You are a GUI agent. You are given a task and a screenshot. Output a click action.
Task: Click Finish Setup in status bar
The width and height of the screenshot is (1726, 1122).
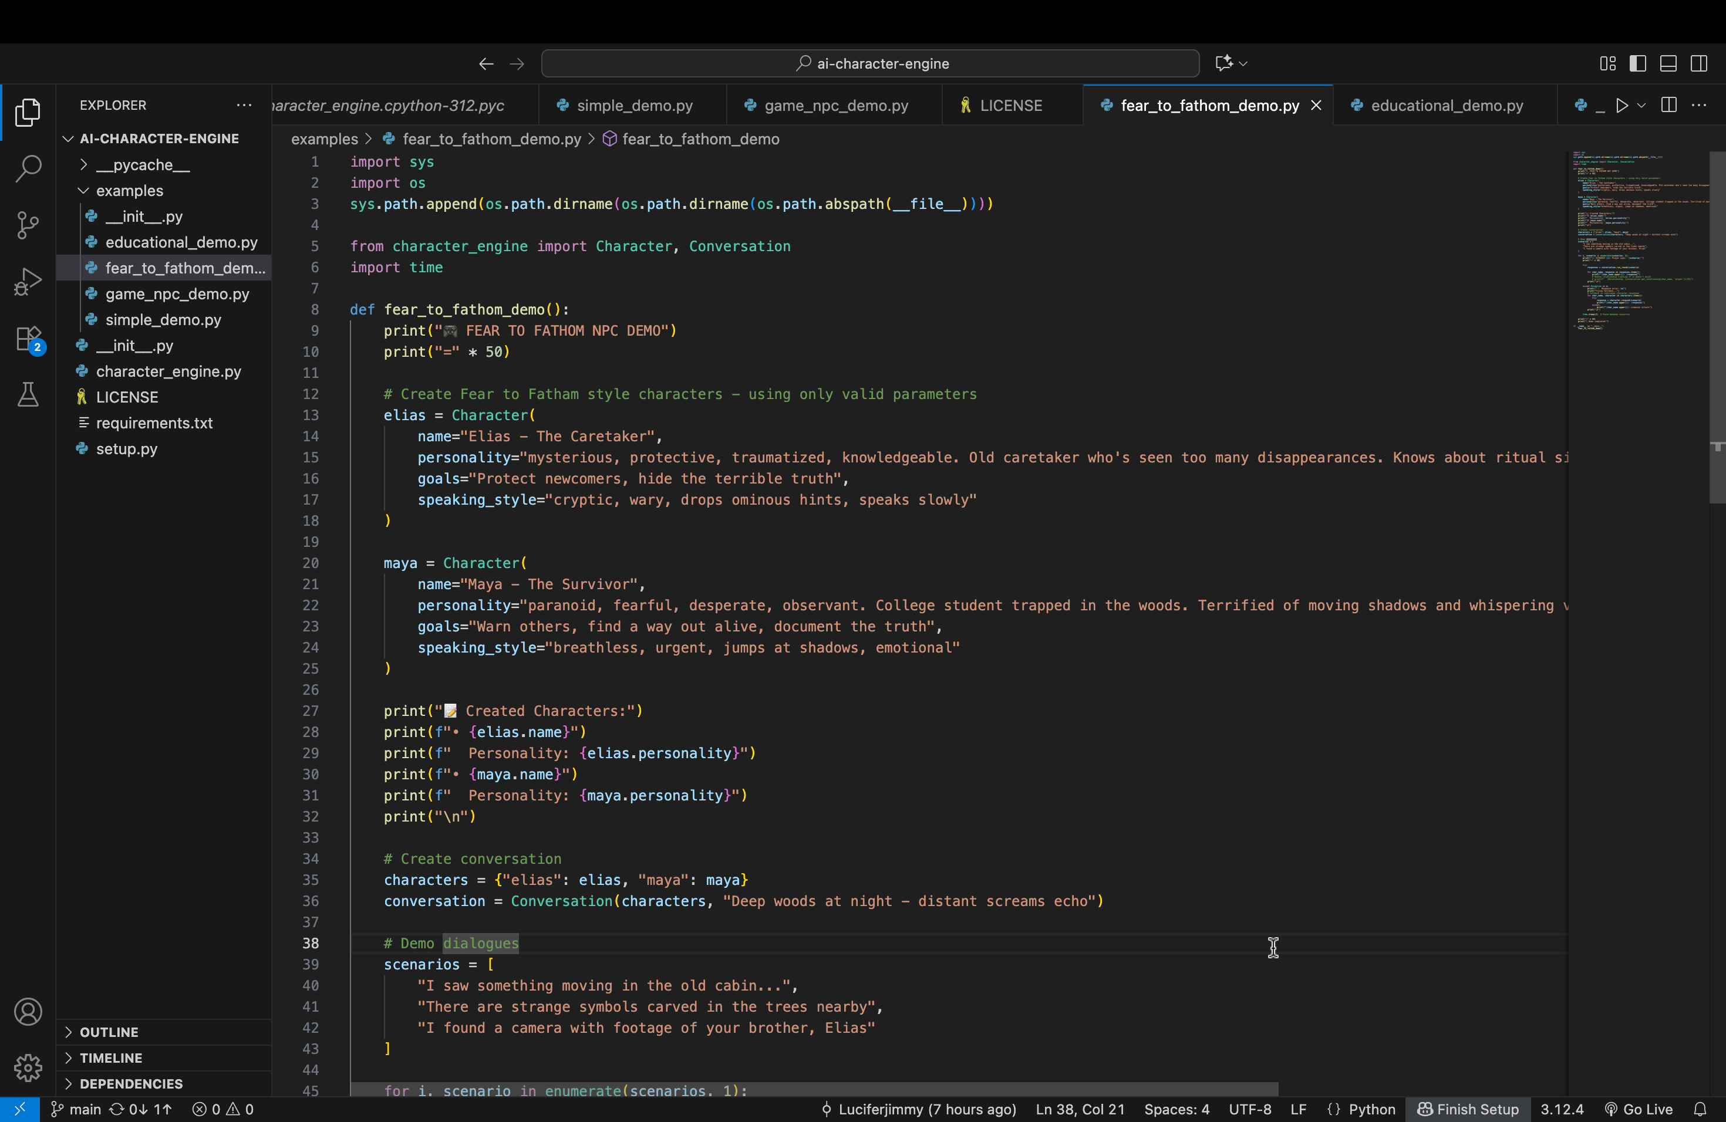(1468, 1109)
